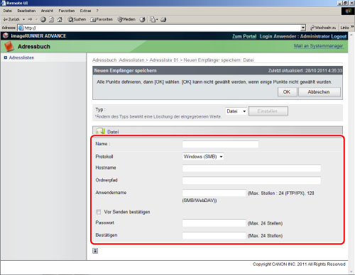Click the Name input field
Viewport: 355px width, 275px height.
click(x=220, y=144)
